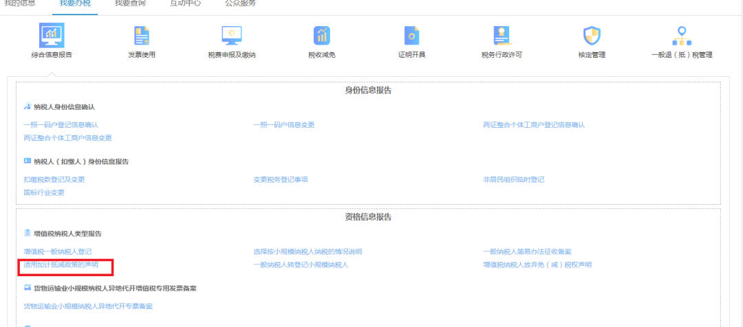Click the 纳税人（扣缴人）身份信息报告 section icon
Screen dimensions: 743x327
tap(28, 161)
